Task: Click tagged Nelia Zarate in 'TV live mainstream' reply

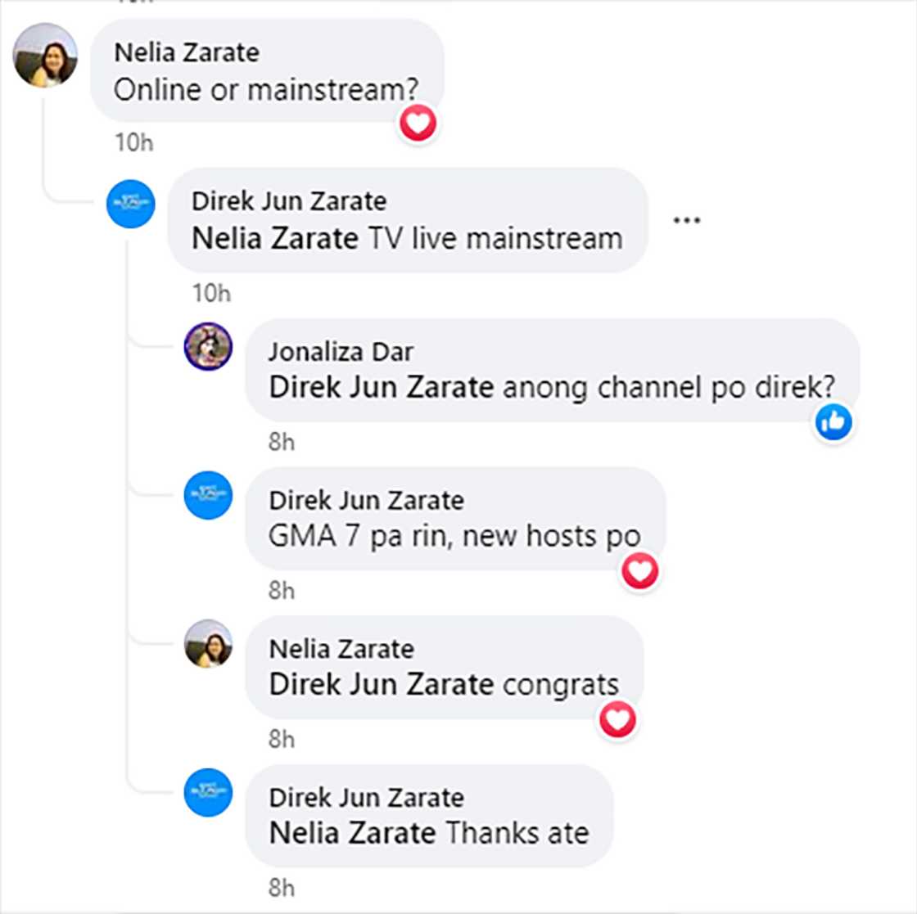Action: (275, 238)
